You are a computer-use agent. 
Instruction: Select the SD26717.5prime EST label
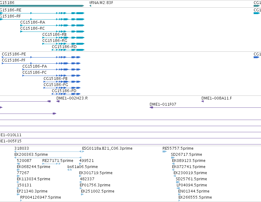[x=186, y=155]
